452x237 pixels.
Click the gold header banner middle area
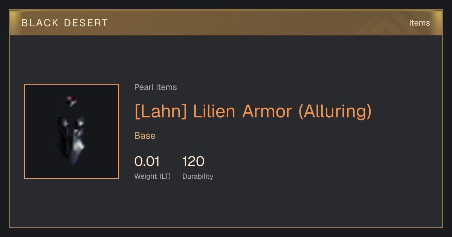(226, 23)
